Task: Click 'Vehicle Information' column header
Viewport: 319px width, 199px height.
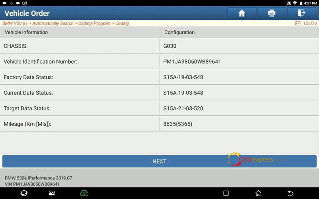Action: pyautogui.click(x=26, y=32)
